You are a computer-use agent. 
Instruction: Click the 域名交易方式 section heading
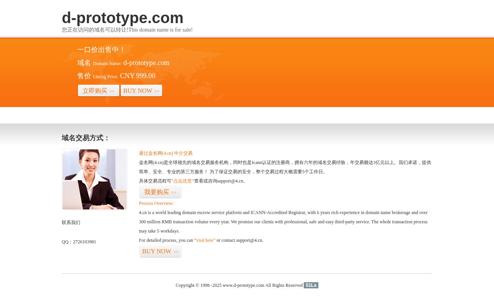(x=86, y=138)
